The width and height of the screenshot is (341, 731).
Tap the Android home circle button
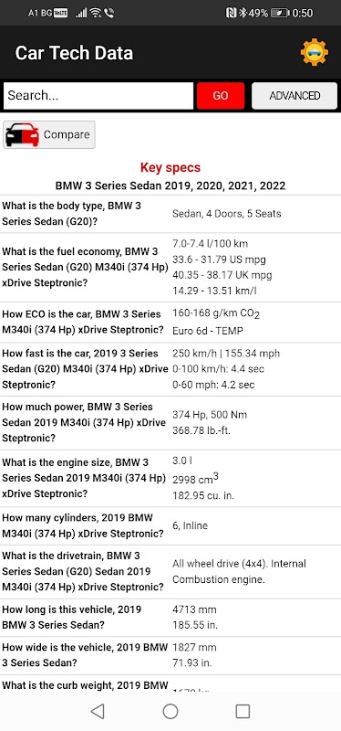170,711
